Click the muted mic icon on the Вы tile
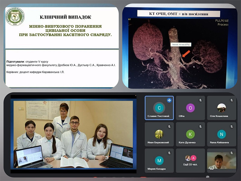Viewport: 241px width, 181px height. [x=232, y=153]
